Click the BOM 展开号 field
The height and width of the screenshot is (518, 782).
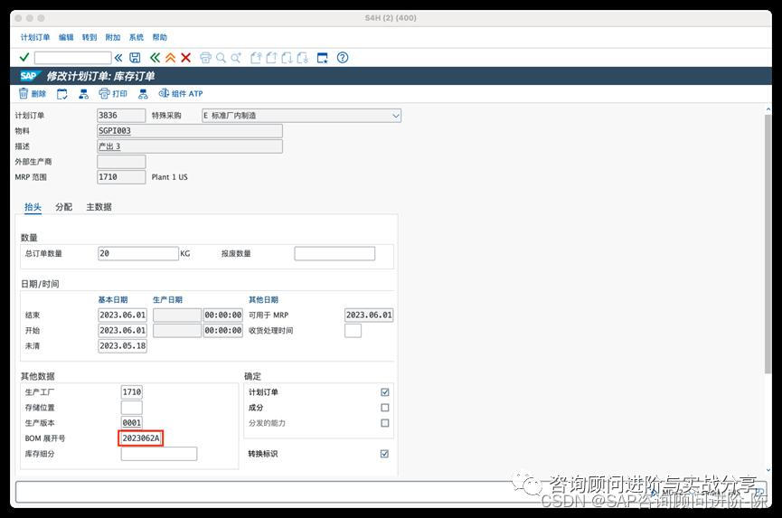click(x=141, y=438)
